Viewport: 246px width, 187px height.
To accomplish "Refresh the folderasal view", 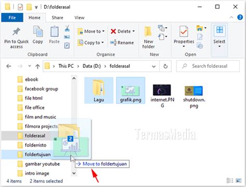I will tap(166, 66).
